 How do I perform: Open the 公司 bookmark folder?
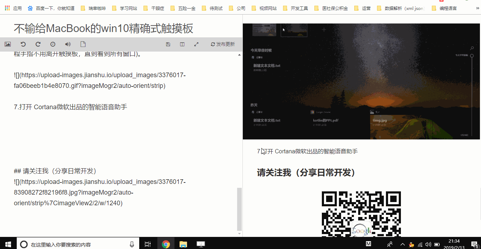click(237, 8)
